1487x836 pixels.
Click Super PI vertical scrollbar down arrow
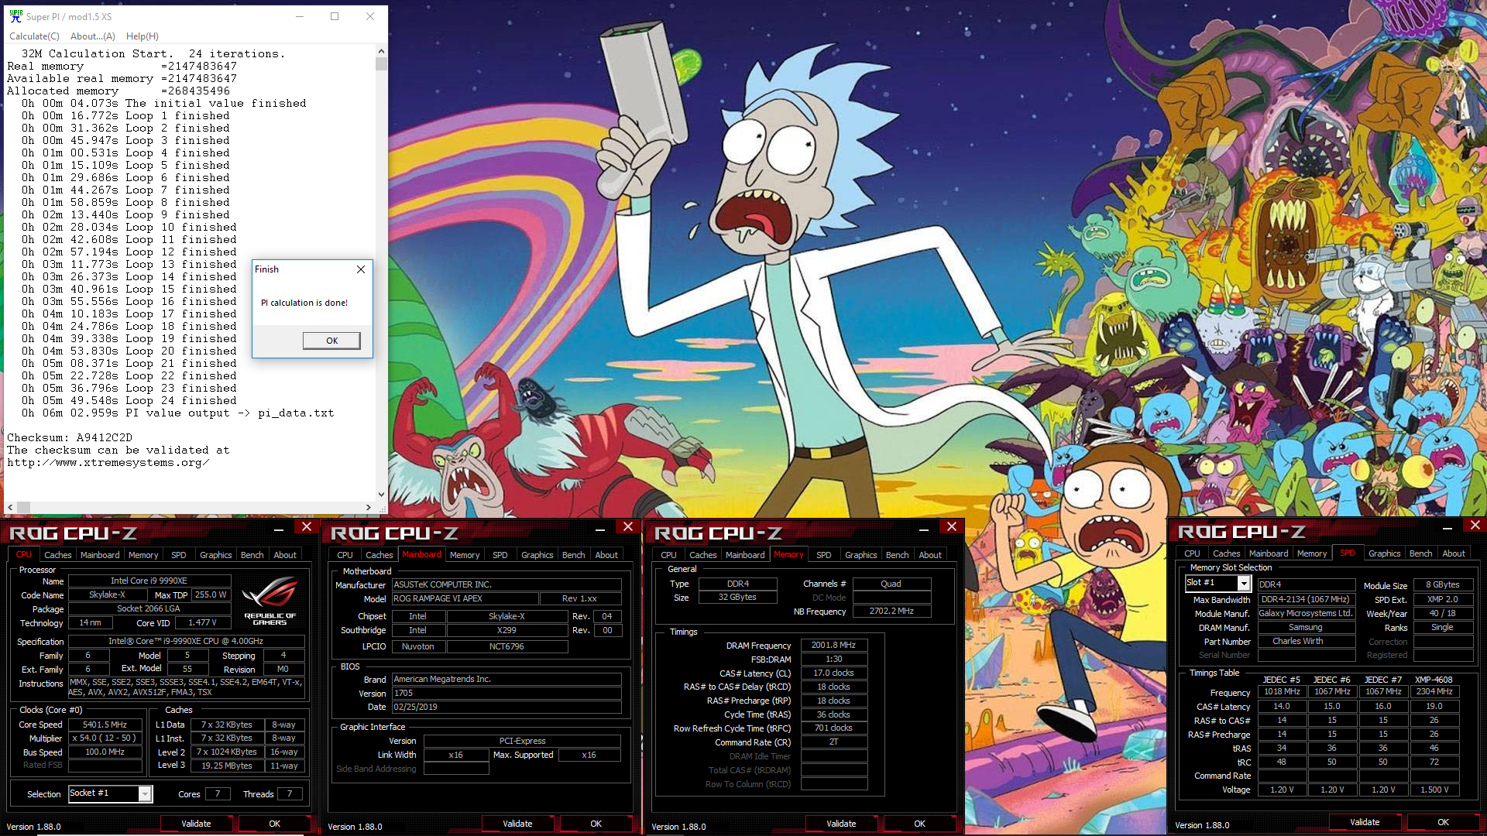(381, 495)
